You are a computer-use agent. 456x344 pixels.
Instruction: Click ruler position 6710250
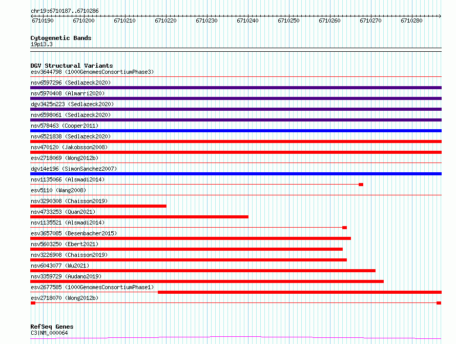(289, 21)
